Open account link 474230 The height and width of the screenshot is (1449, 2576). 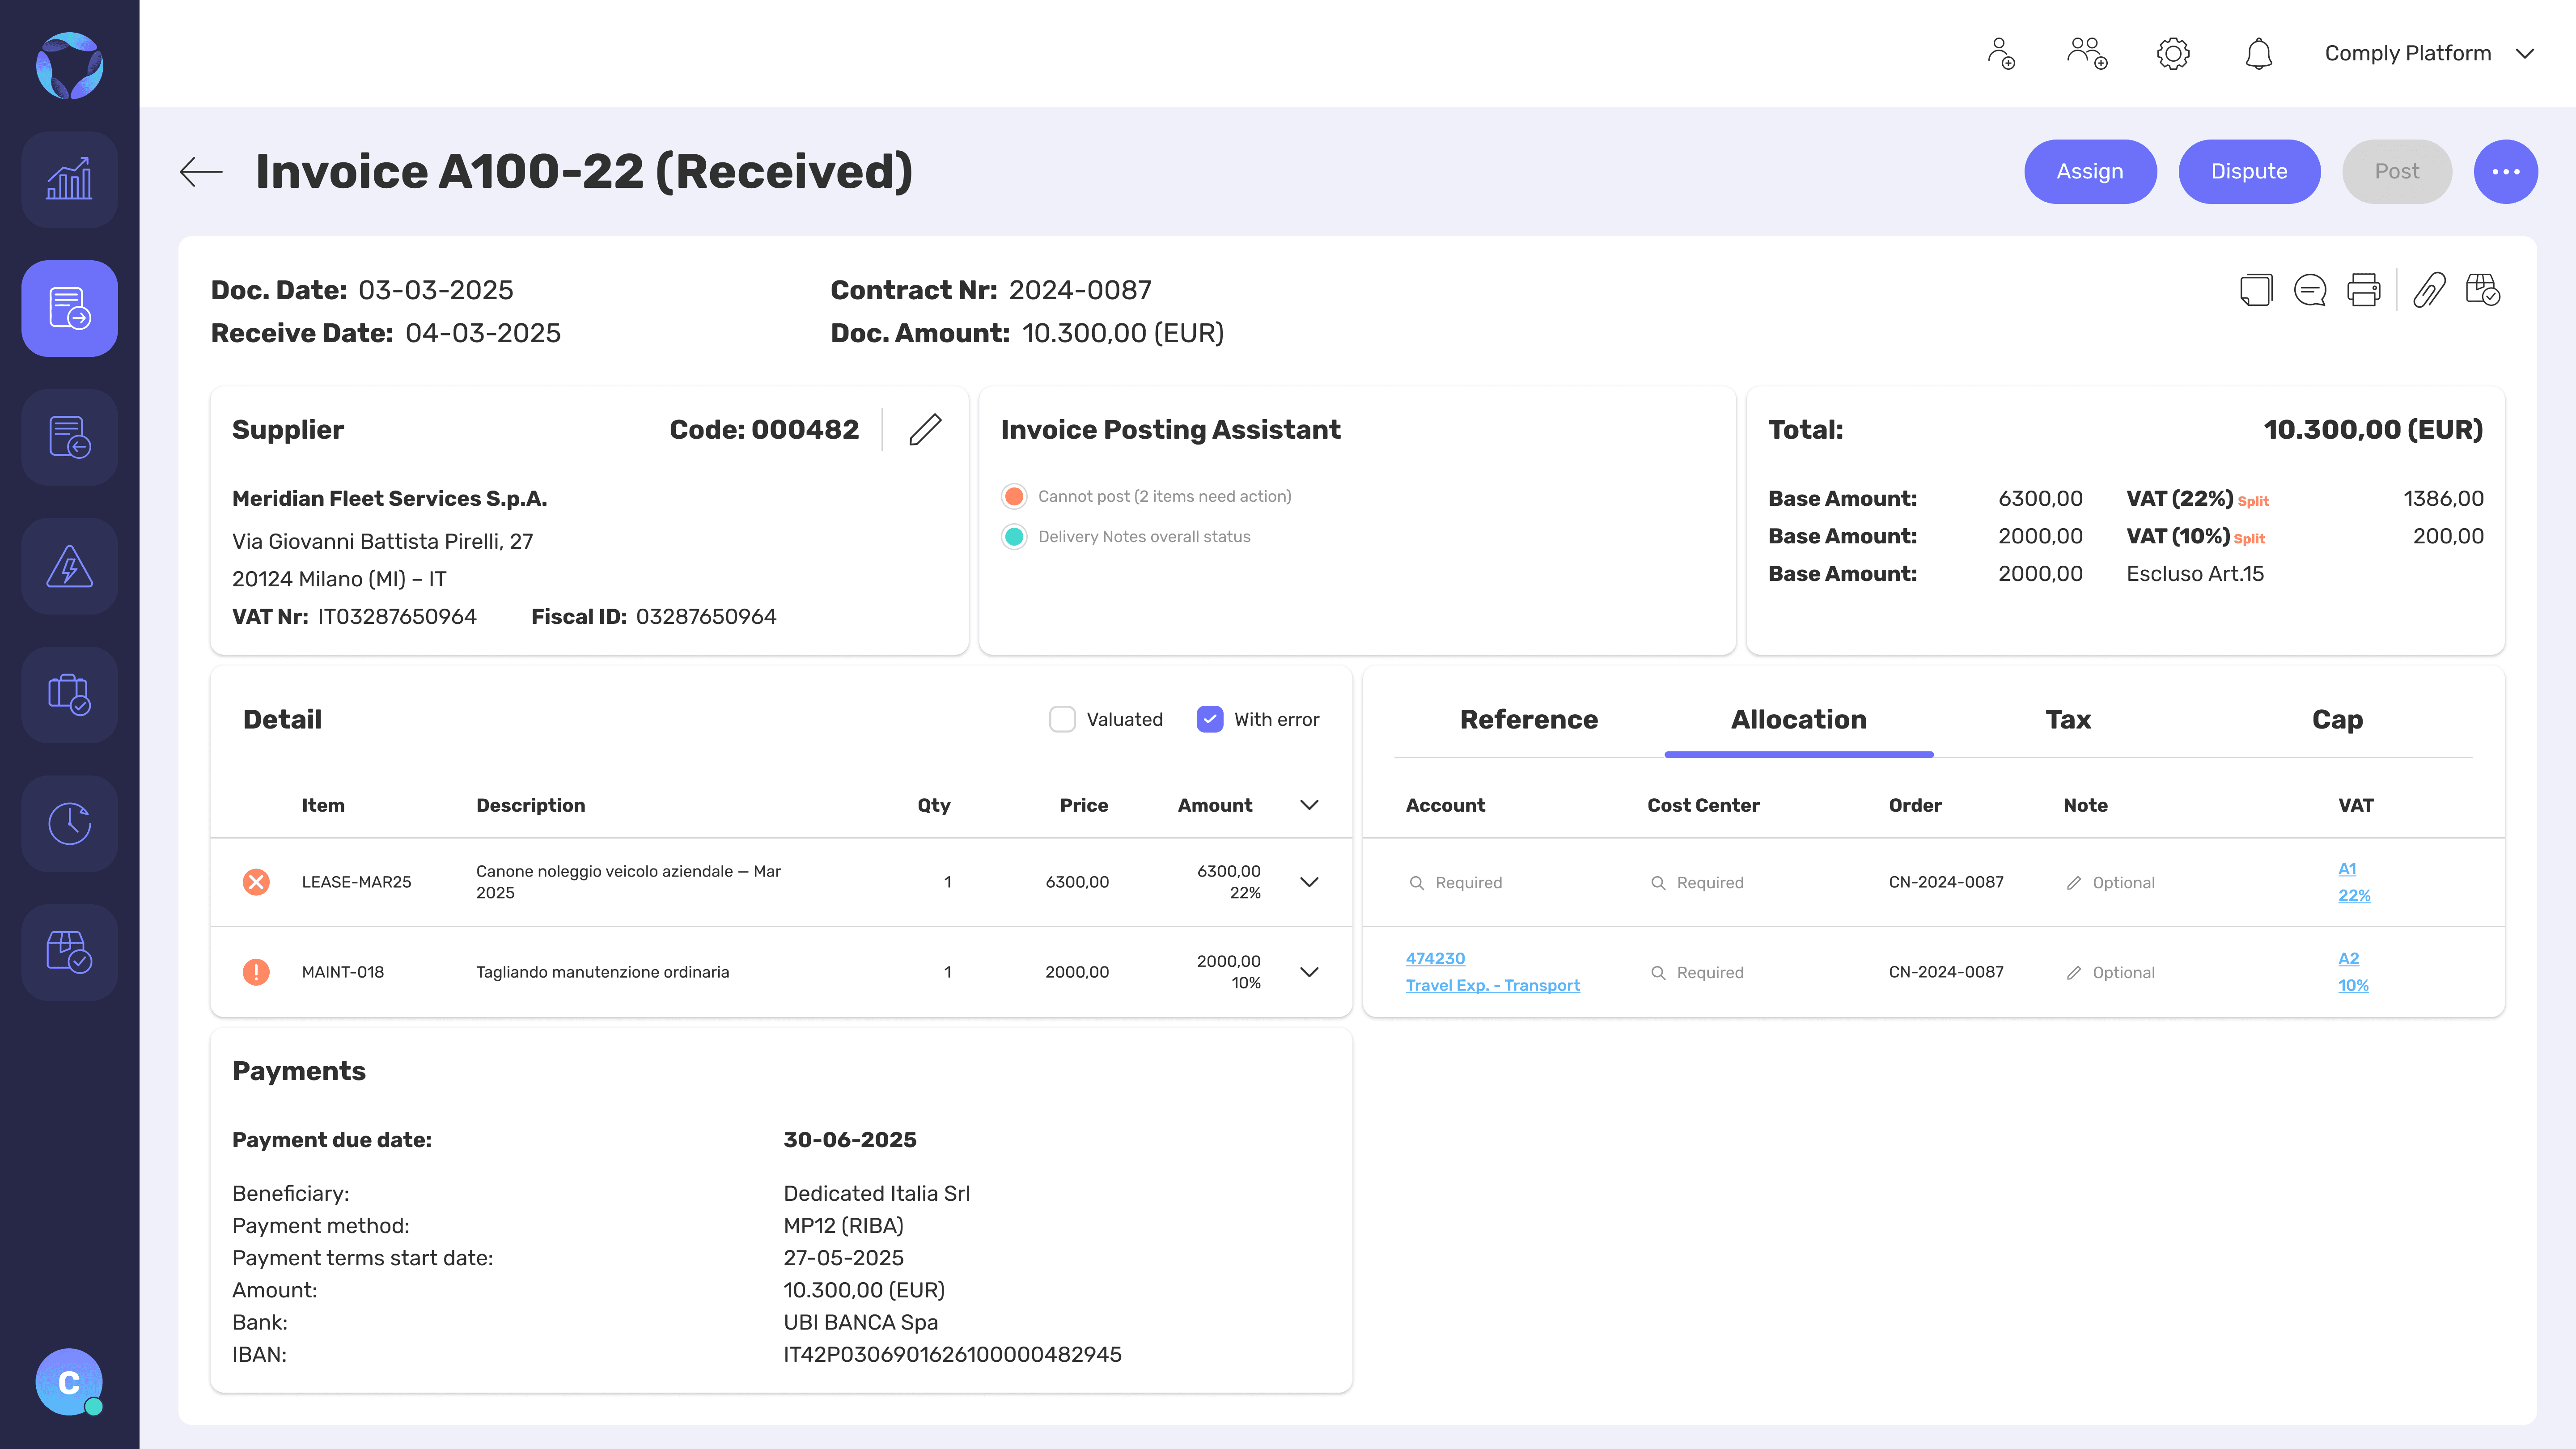coord(1435,958)
